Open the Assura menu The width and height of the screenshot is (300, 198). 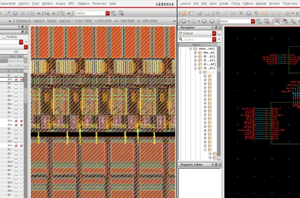point(60,3)
